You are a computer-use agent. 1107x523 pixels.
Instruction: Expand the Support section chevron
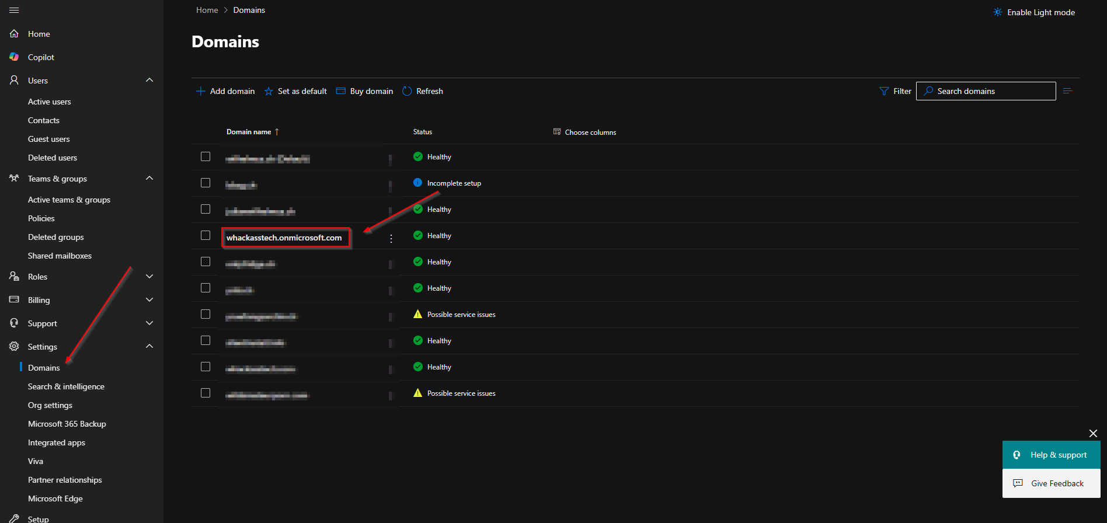(x=149, y=323)
